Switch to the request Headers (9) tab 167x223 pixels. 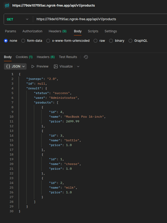(x=57, y=31)
